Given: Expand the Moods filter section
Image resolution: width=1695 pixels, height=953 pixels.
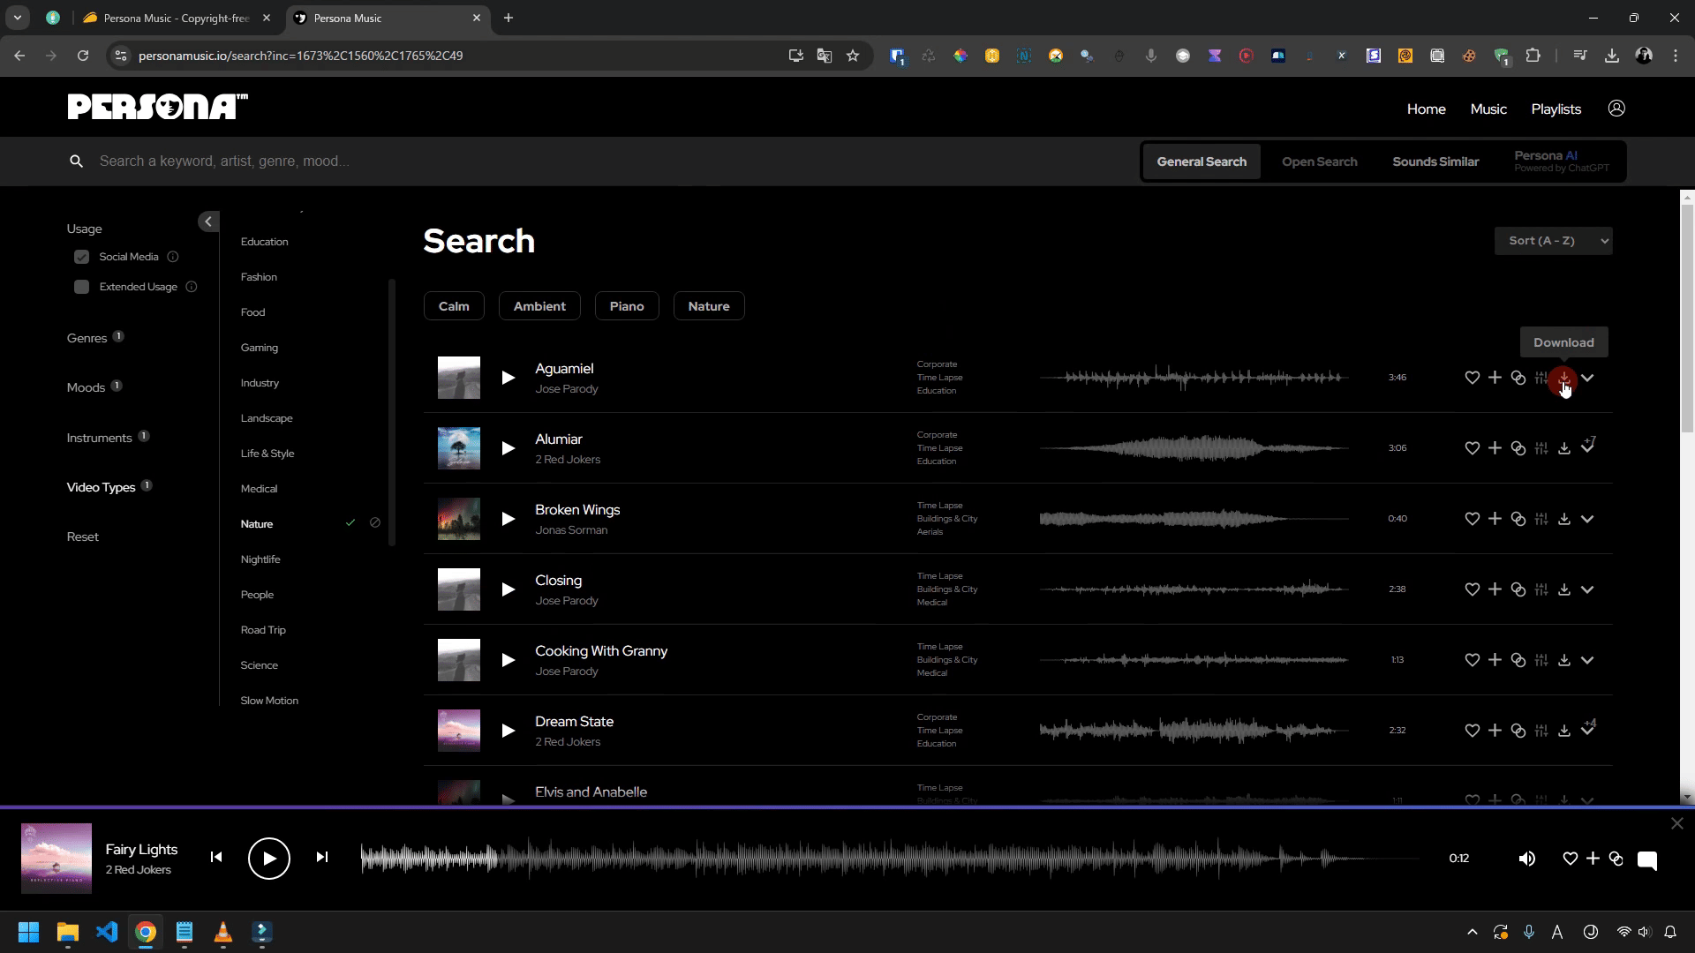Looking at the screenshot, I should [86, 387].
